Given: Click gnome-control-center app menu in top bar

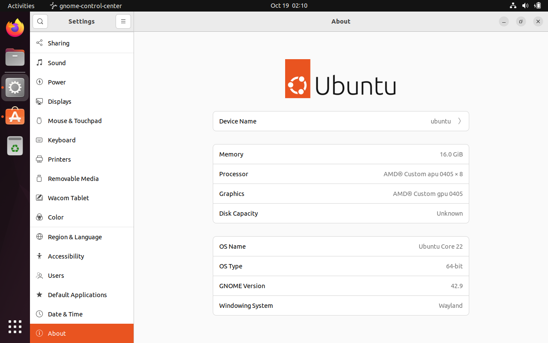Looking at the screenshot, I should coord(86,6).
